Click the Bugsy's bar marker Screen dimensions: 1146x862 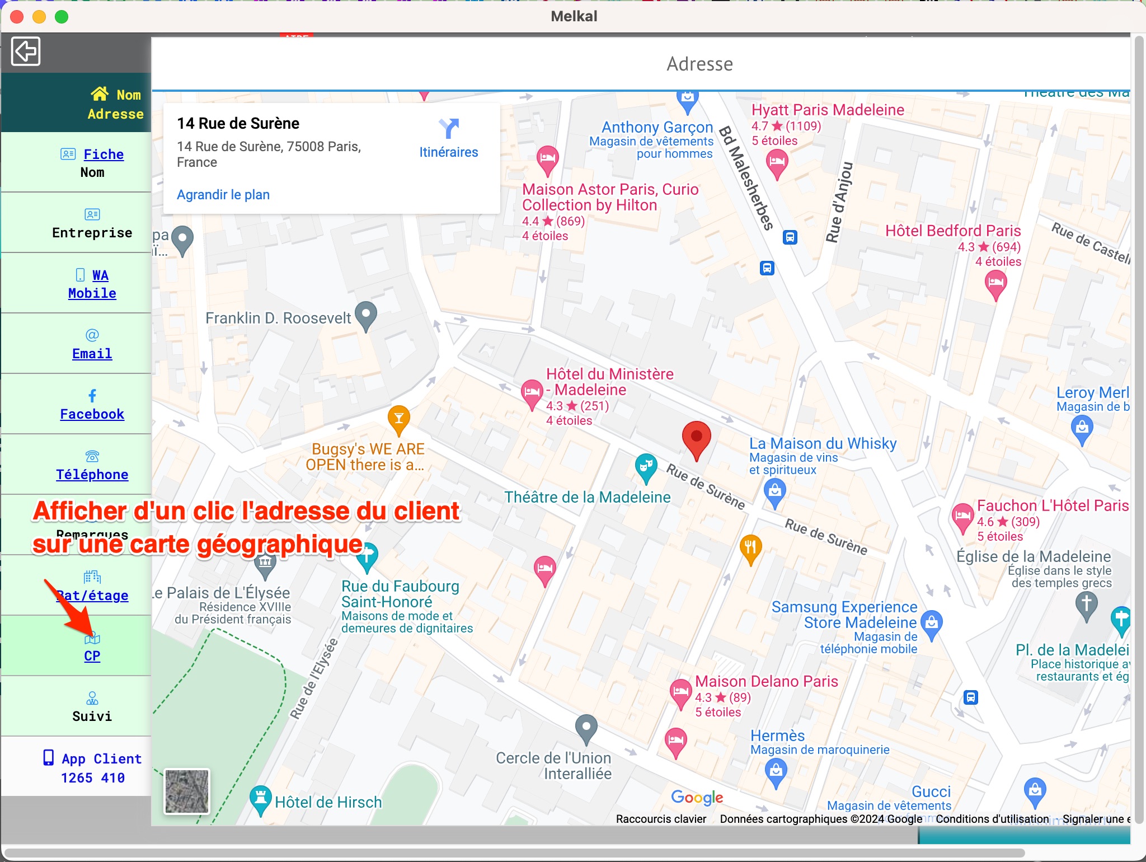tap(399, 419)
